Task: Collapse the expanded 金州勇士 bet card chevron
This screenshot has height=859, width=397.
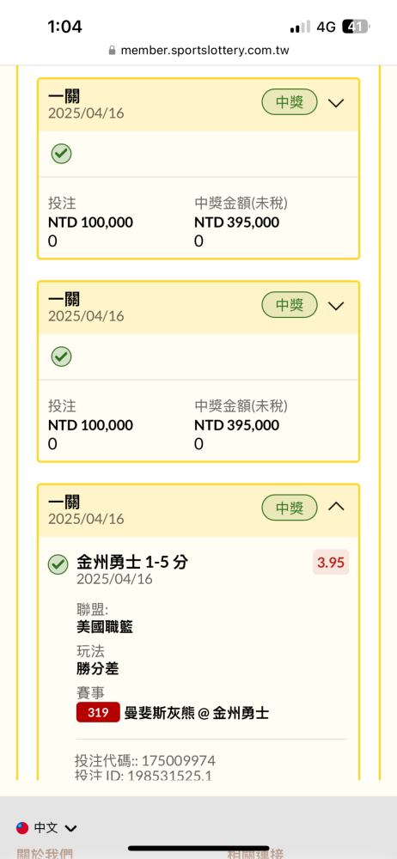Action: point(336,508)
